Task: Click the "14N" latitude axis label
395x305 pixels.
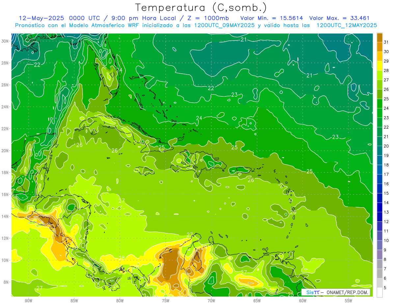Action: click(x=5, y=216)
